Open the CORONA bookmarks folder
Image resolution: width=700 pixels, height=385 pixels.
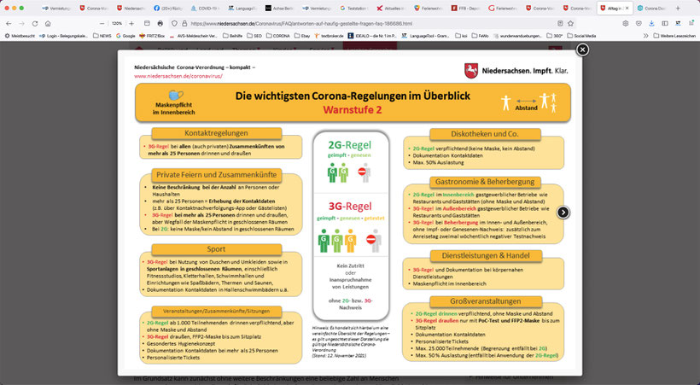(277, 36)
